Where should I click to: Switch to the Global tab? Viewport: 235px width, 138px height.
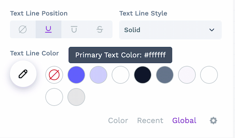click(x=184, y=121)
